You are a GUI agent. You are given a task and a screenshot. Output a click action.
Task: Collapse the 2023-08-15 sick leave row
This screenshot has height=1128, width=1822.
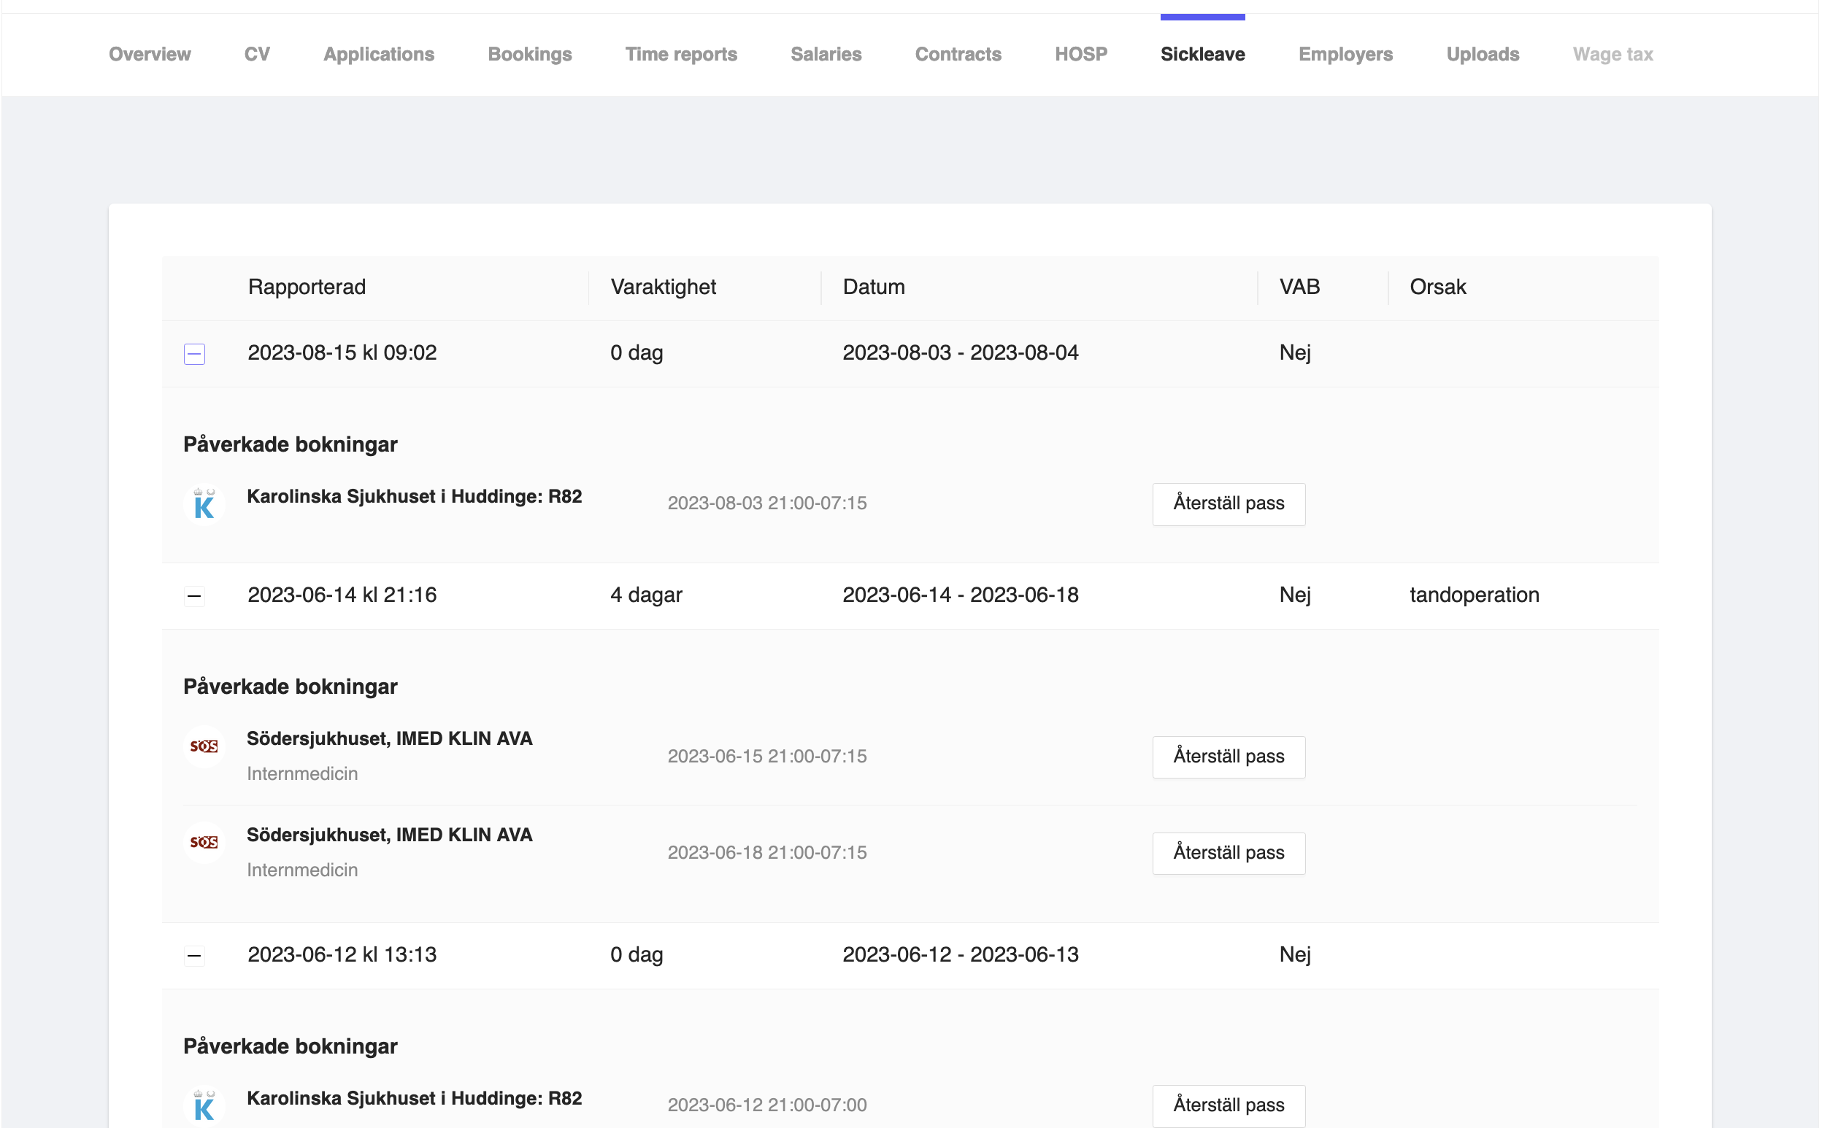point(194,354)
